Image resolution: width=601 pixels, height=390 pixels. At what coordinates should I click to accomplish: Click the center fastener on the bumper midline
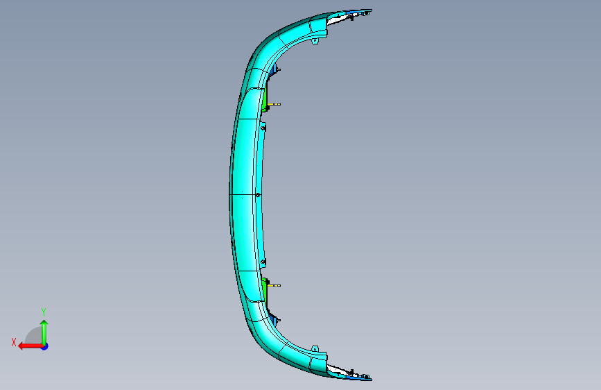tap(258, 195)
